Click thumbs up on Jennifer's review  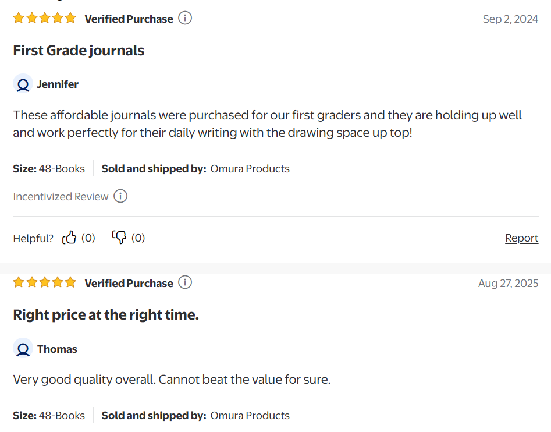(70, 238)
